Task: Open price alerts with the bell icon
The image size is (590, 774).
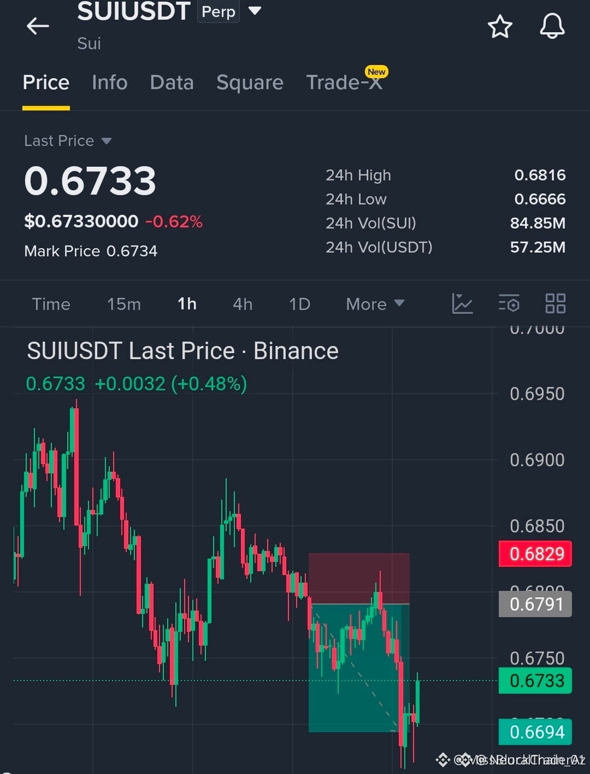Action: (x=552, y=26)
